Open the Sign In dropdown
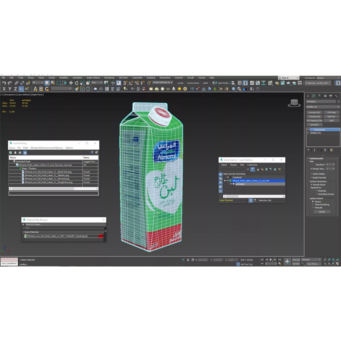Screen dimensions: 341x341 (289, 78)
